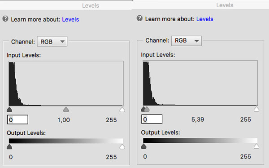Select right panel output black slider

click(x=143, y=146)
